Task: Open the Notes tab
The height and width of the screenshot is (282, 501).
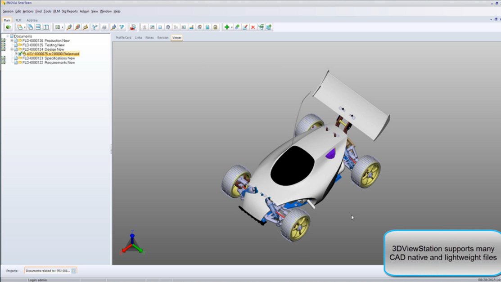Action: (x=149, y=38)
